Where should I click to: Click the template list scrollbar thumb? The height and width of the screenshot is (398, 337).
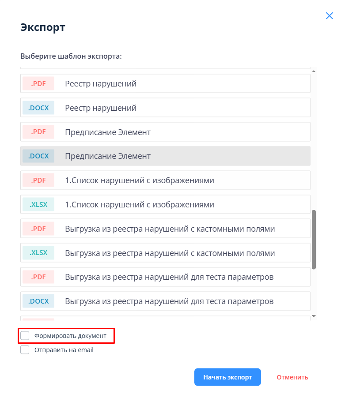point(314,239)
